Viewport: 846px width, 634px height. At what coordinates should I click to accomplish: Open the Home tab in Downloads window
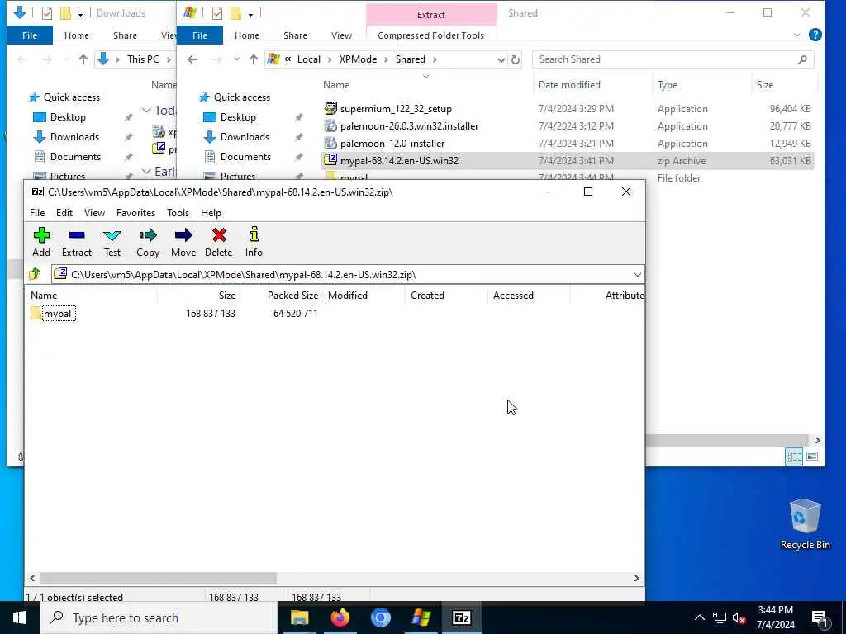click(x=77, y=35)
